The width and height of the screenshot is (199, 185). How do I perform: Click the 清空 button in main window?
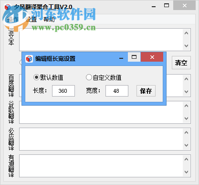[x=181, y=63]
